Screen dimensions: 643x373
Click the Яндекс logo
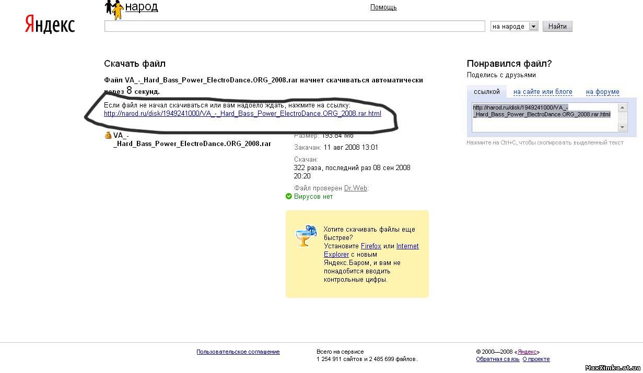click(50, 25)
